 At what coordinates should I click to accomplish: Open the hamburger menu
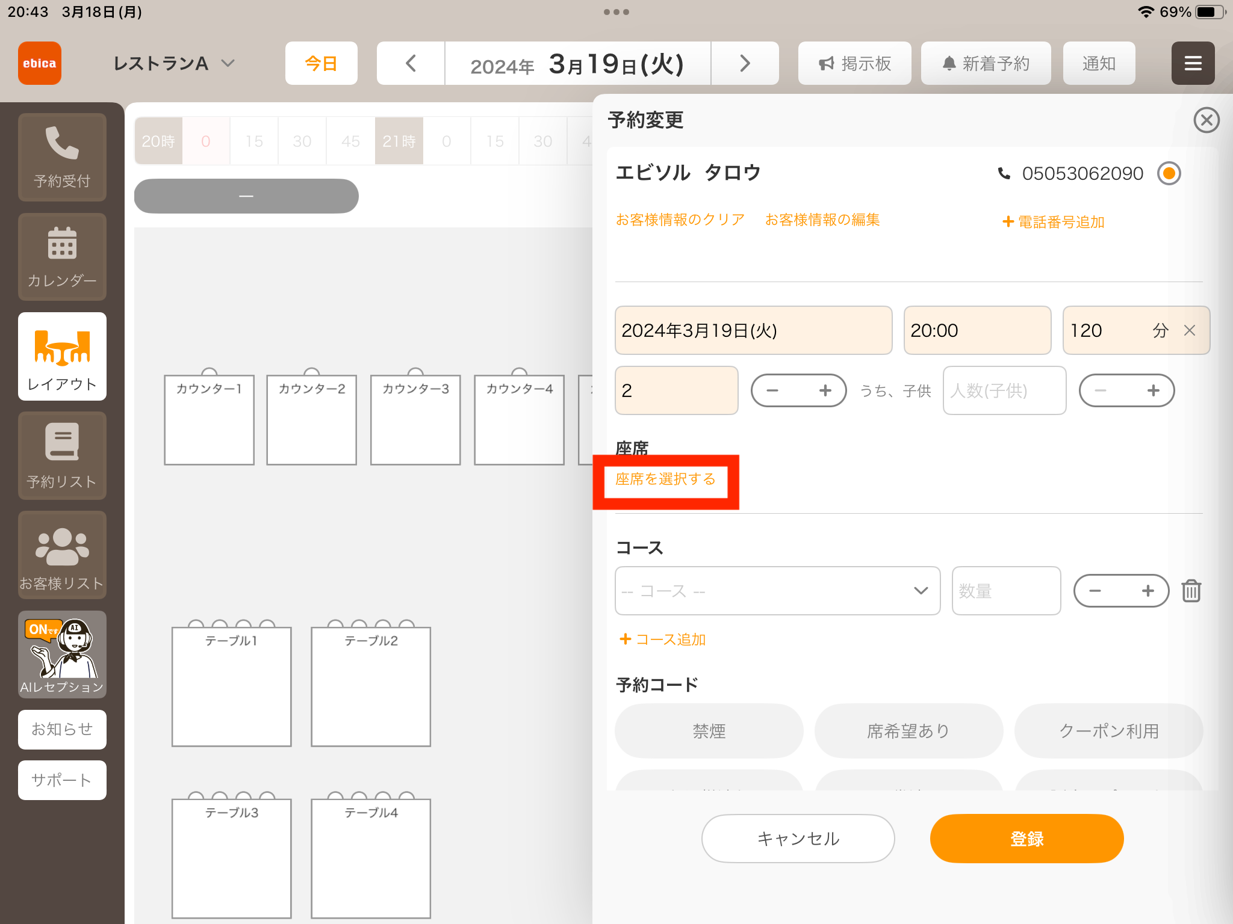click(x=1193, y=63)
